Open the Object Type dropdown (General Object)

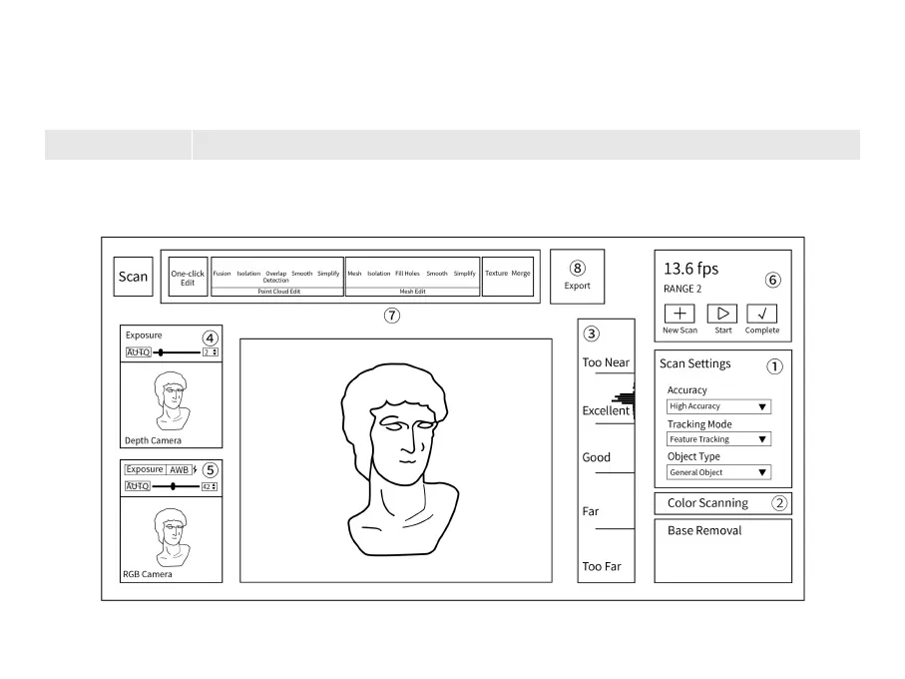click(x=718, y=472)
